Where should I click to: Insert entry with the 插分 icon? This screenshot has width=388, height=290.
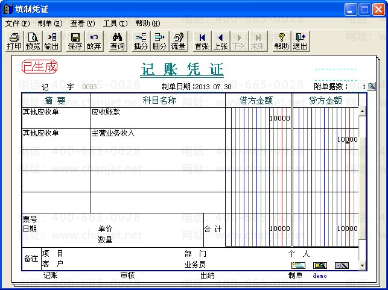141,41
